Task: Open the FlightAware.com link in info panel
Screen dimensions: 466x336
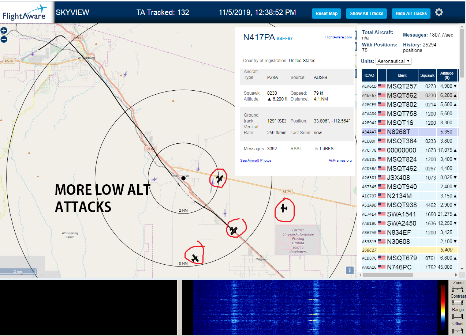Action: [x=338, y=37]
